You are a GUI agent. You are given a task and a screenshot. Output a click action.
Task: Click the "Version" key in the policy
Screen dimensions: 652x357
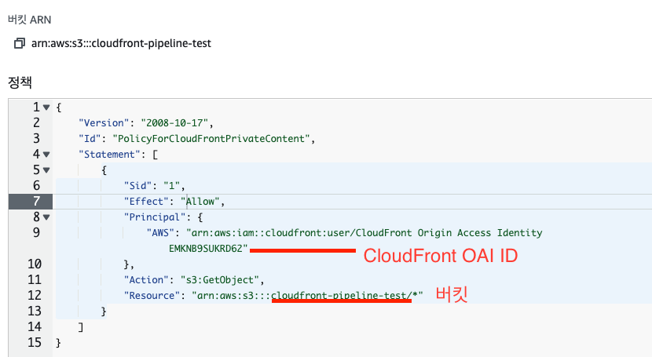(104, 123)
